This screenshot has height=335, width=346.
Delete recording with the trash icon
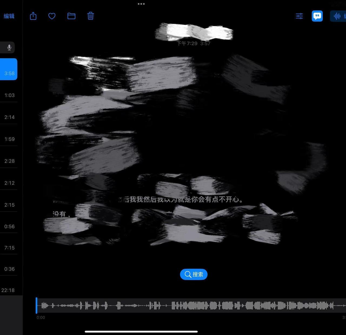(x=91, y=16)
